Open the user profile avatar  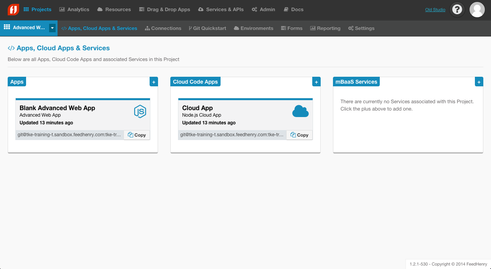click(x=477, y=10)
